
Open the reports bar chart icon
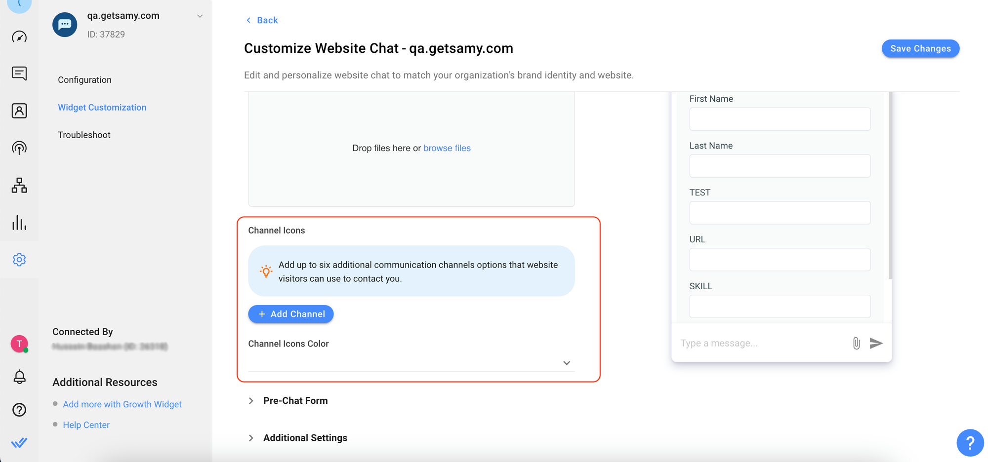coord(19,223)
